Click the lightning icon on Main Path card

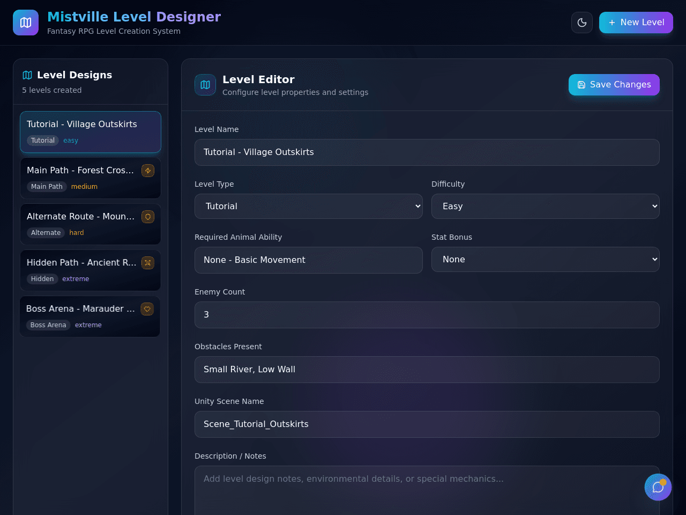(x=148, y=171)
